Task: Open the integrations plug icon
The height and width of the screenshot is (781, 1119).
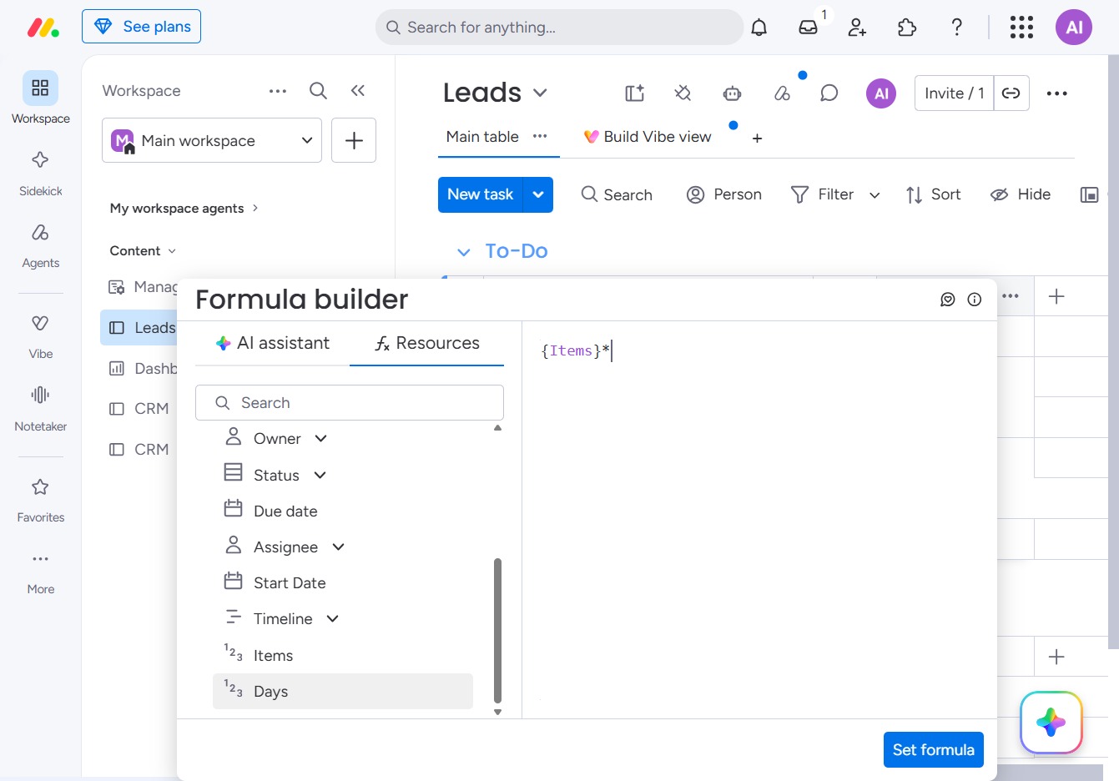Action: click(683, 93)
